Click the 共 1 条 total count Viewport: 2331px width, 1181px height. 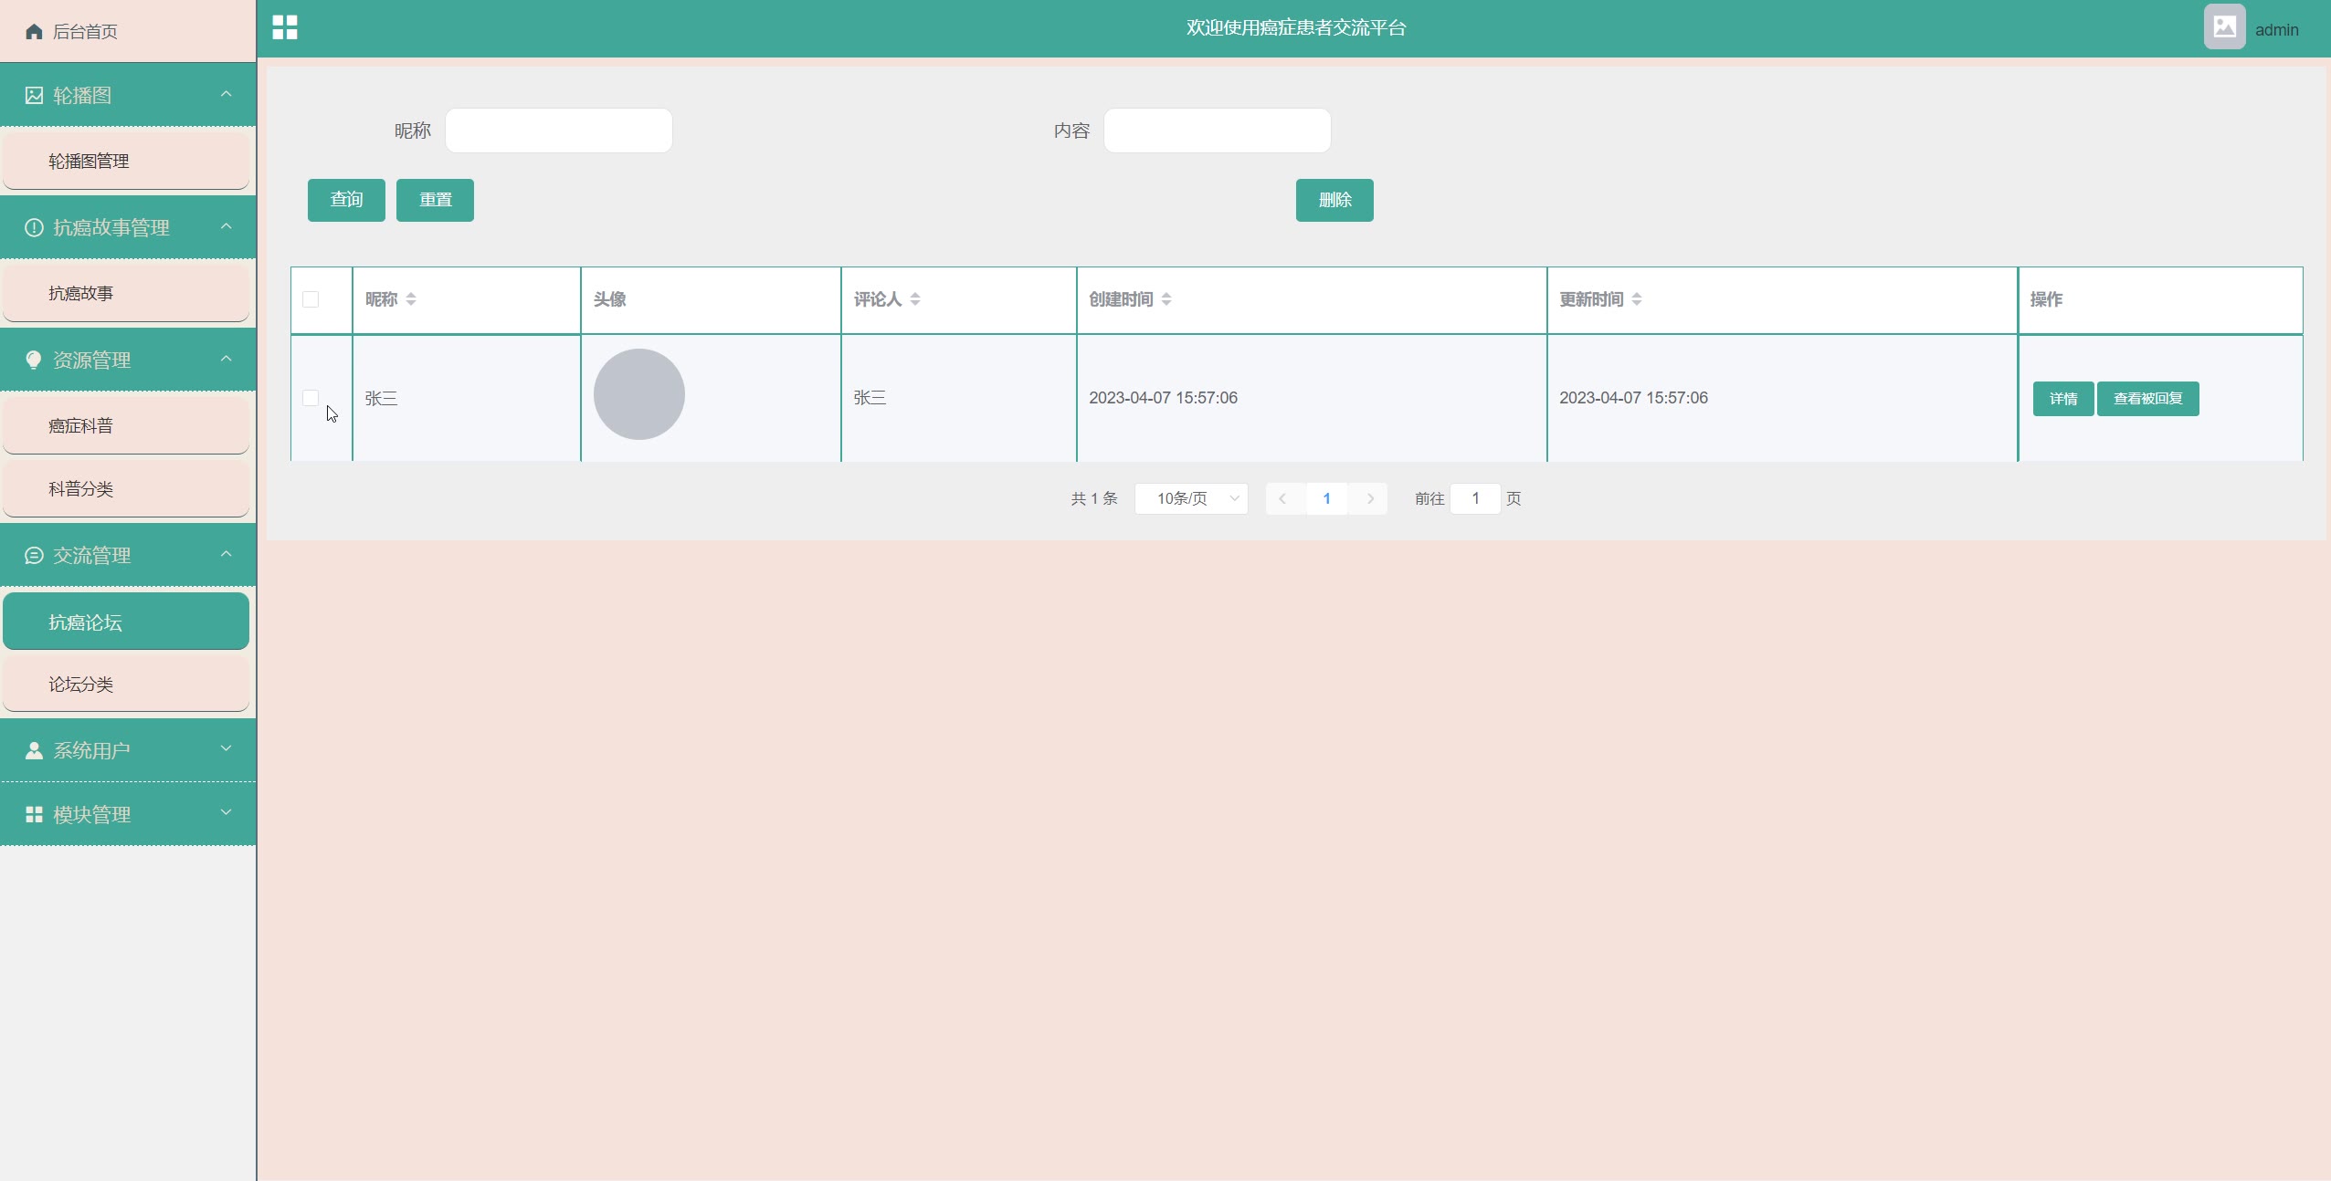[1094, 498]
